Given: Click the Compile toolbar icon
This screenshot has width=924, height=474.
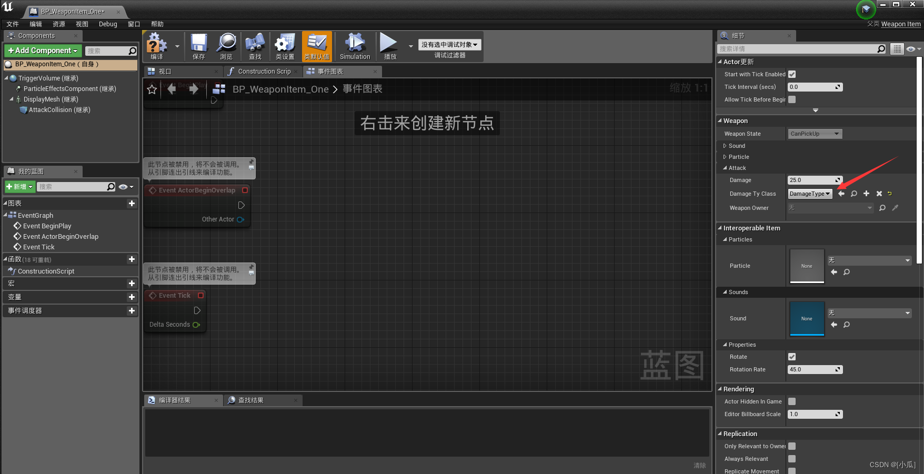Looking at the screenshot, I should (x=157, y=46).
